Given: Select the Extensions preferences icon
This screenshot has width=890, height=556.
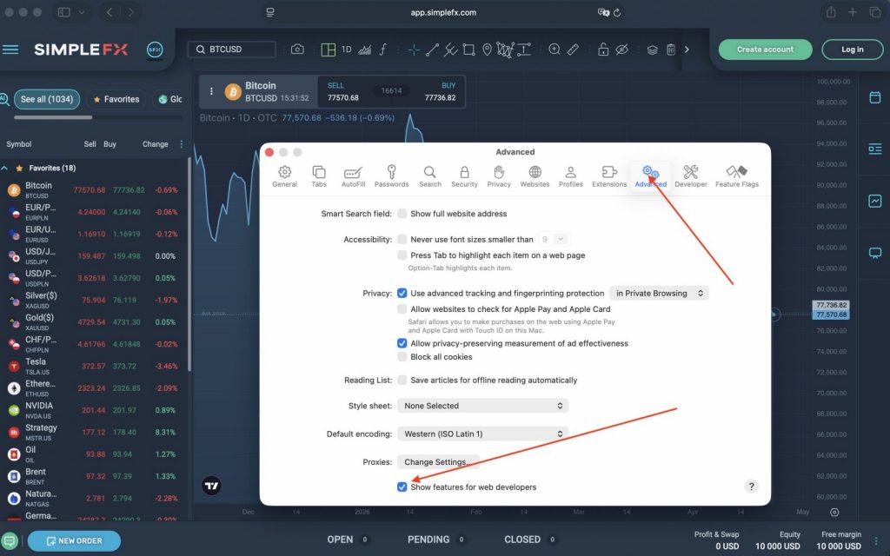Looking at the screenshot, I should pyautogui.click(x=608, y=175).
